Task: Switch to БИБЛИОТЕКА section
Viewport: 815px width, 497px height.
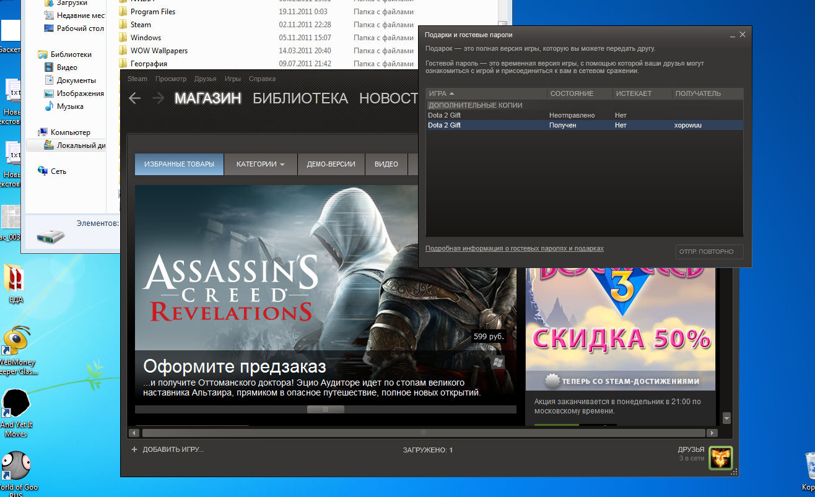Action: pyautogui.click(x=300, y=98)
